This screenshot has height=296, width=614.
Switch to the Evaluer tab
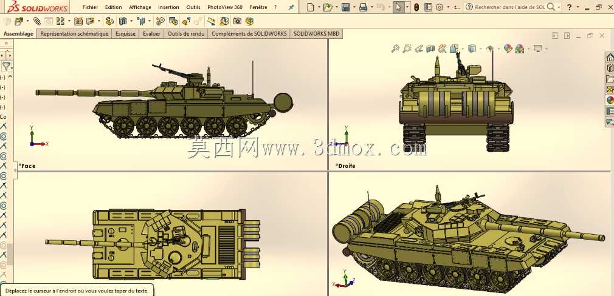click(x=151, y=34)
